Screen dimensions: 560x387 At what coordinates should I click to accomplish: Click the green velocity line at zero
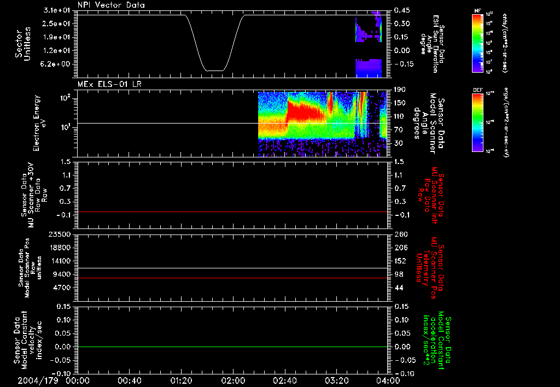click(x=232, y=347)
